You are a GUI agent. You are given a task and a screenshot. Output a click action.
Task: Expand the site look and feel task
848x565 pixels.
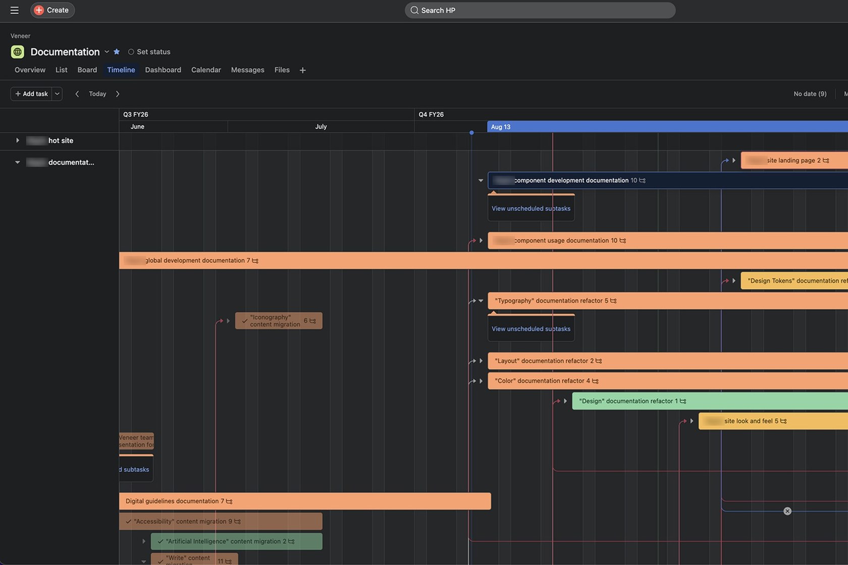pyautogui.click(x=692, y=421)
